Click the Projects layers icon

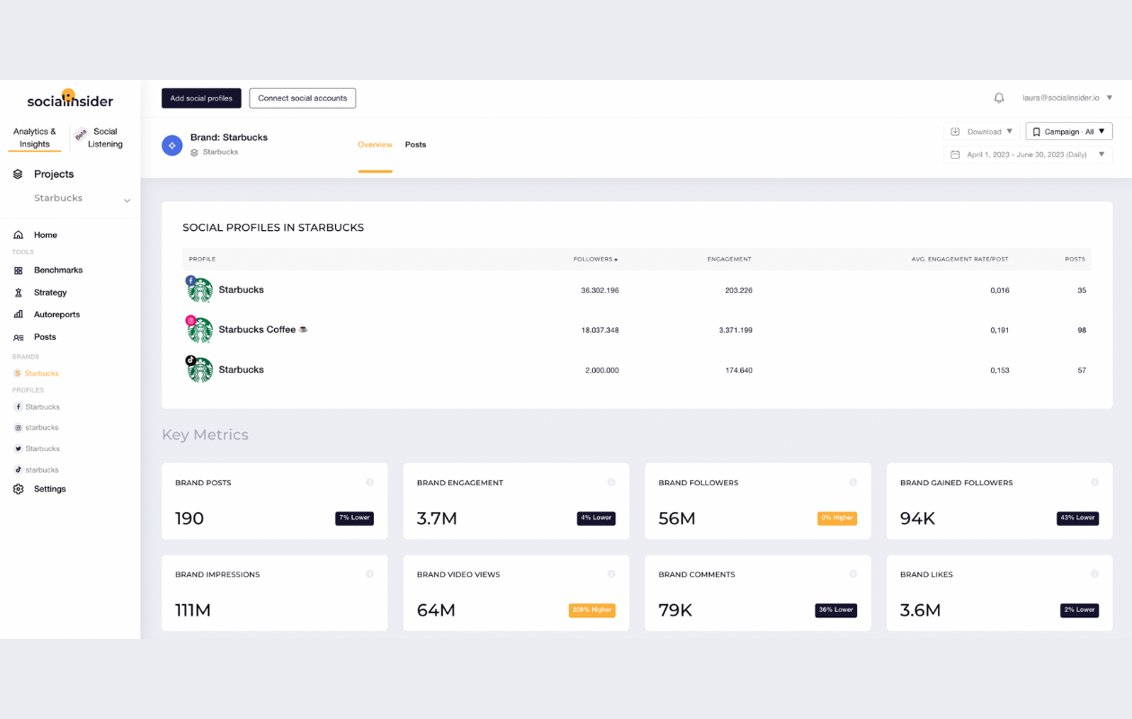[x=18, y=174]
